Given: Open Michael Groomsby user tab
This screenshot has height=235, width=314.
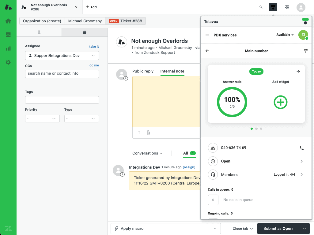Looking at the screenshot, I should pos(85,21).
